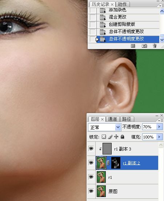Click the lock all padlock icon

point(123,137)
